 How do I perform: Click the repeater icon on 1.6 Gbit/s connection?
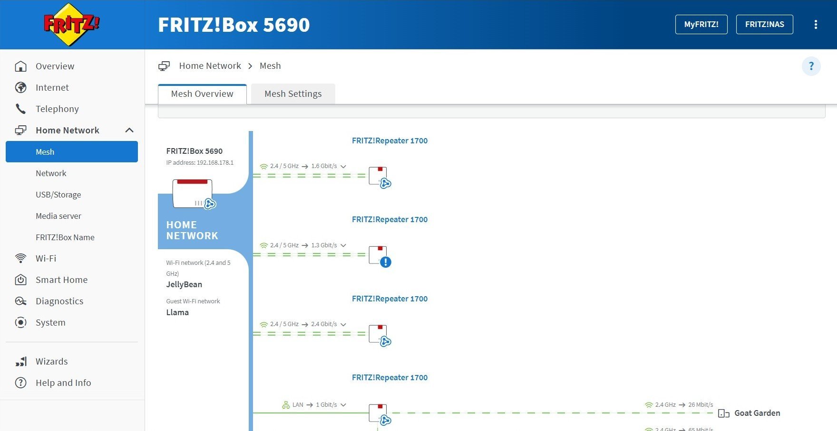coord(380,177)
